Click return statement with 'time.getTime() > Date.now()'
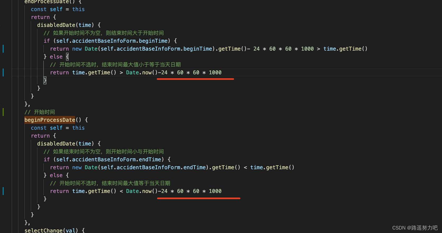Viewport: 442px width, 233px height. (x=136, y=72)
